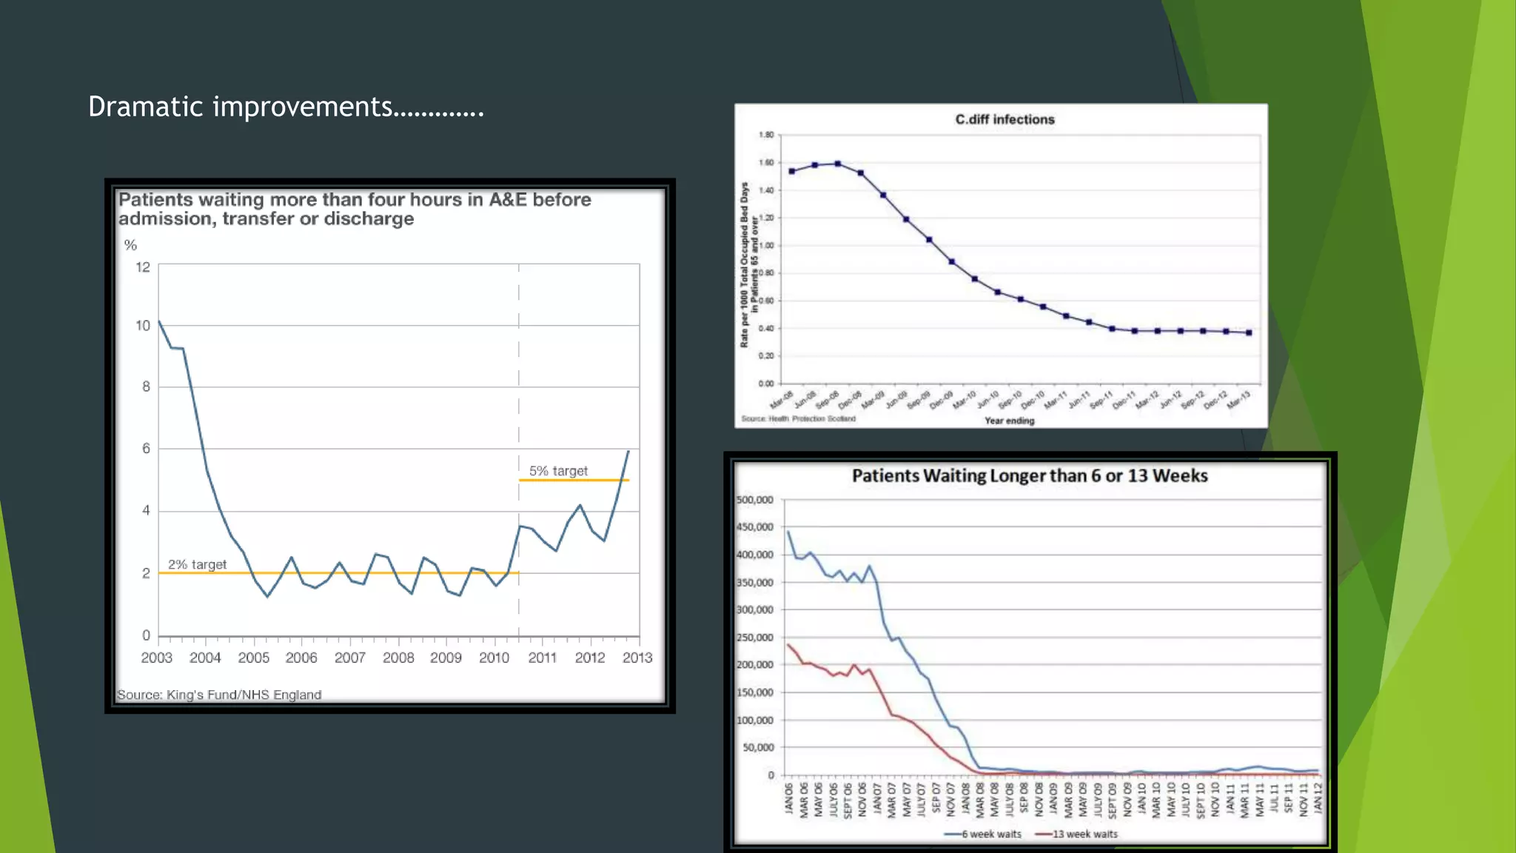Click the 2003 label on A&E chart axis
The image size is (1516, 853).
[x=156, y=658]
